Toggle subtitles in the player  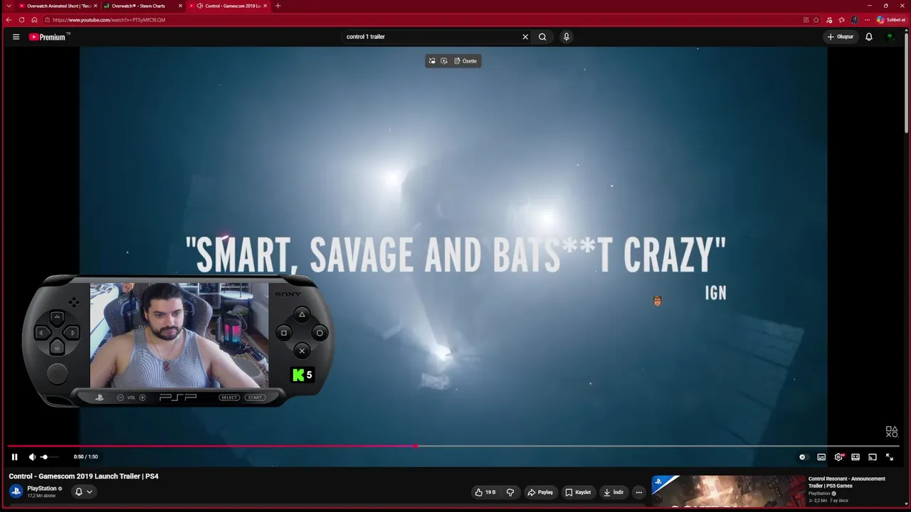(821, 457)
